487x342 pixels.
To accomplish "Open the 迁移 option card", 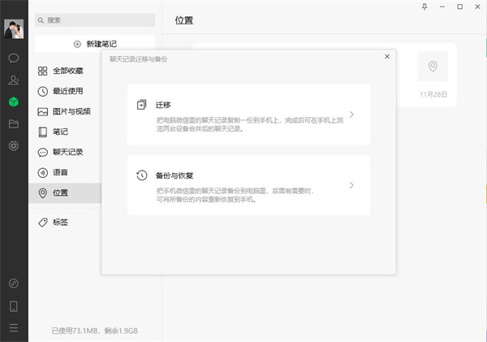I will click(x=249, y=115).
